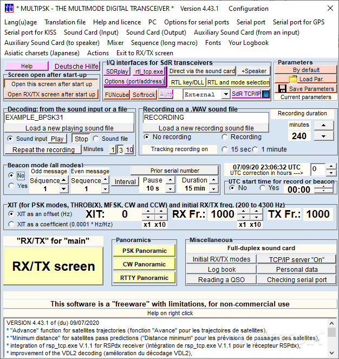Screen dimensions: 339x359
Task: Click RTL key/DLL button
Action: pyautogui.click(x=187, y=82)
